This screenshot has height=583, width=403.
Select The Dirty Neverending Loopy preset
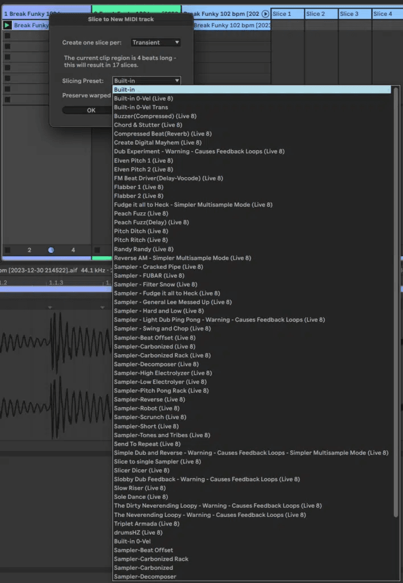click(x=252, y=506)
